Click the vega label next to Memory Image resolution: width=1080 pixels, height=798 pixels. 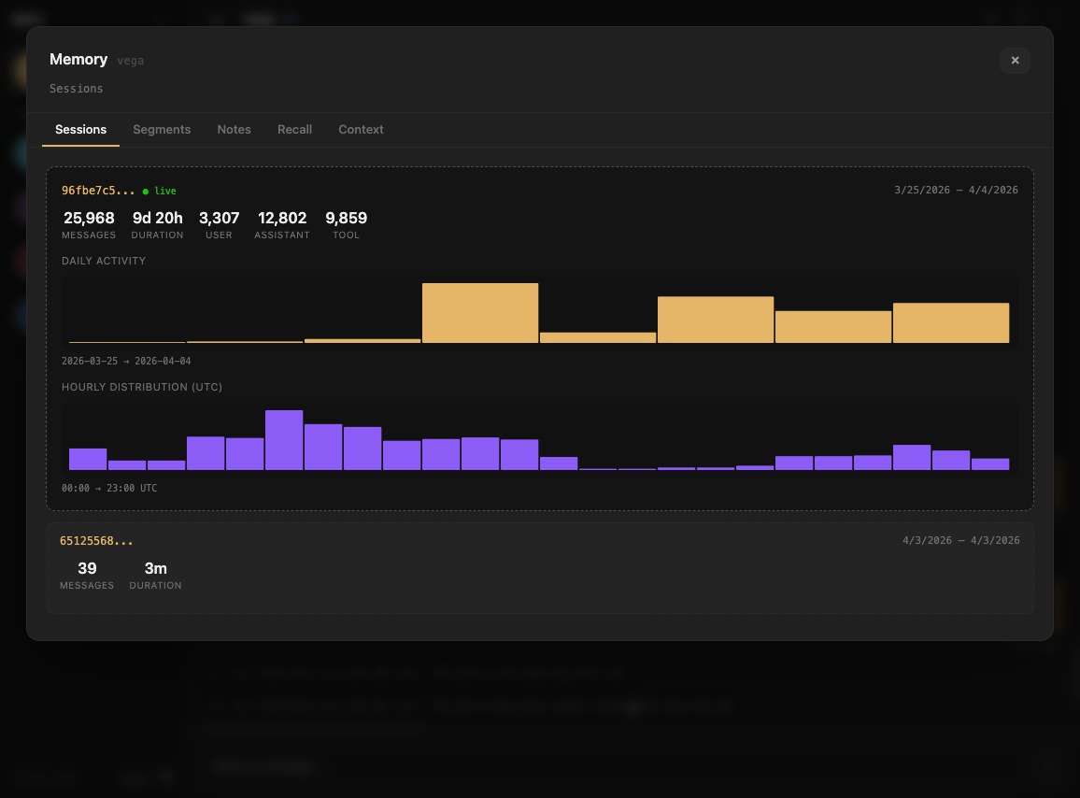coord(130,60)
